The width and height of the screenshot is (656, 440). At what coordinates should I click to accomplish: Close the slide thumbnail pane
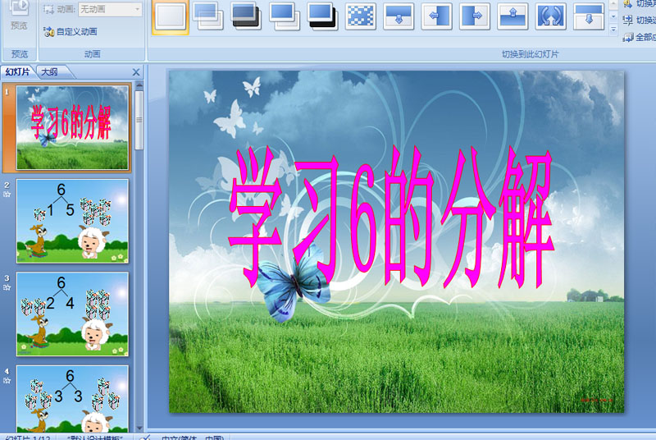pos(136,72)
